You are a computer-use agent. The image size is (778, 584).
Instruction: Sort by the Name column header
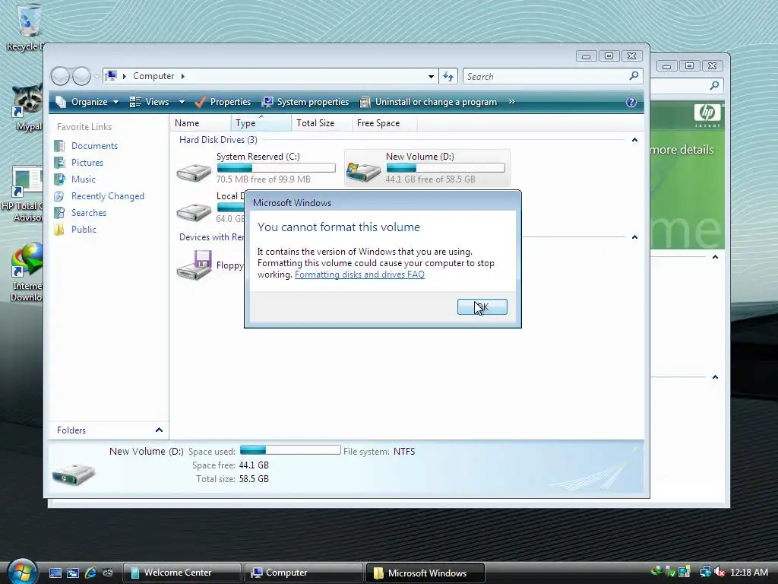coord(201,123)
